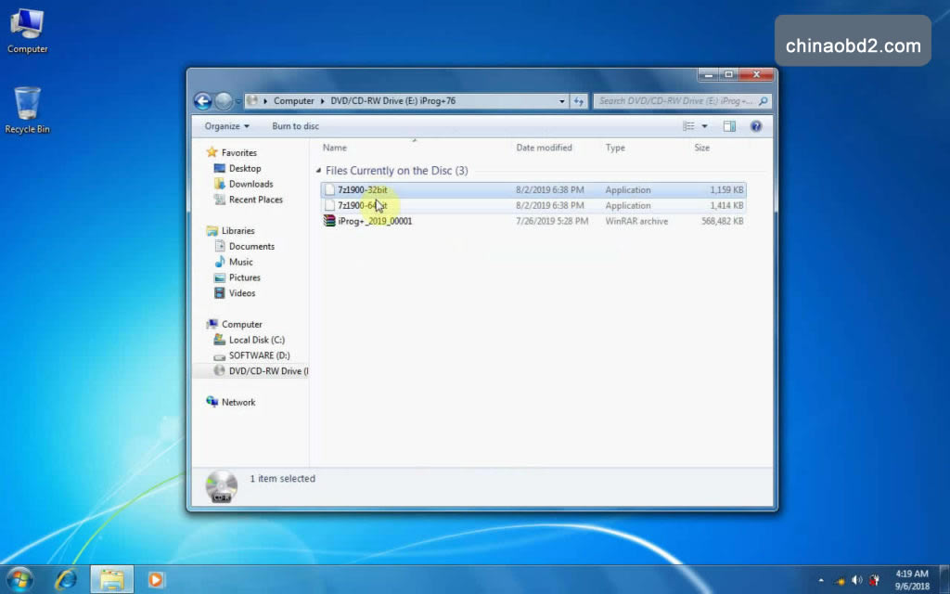Select the iProg+_2019_00001 WinRAR archive icon
This screenshot has width=950, height=594.
pyautogui.click(x=329, y=221)
